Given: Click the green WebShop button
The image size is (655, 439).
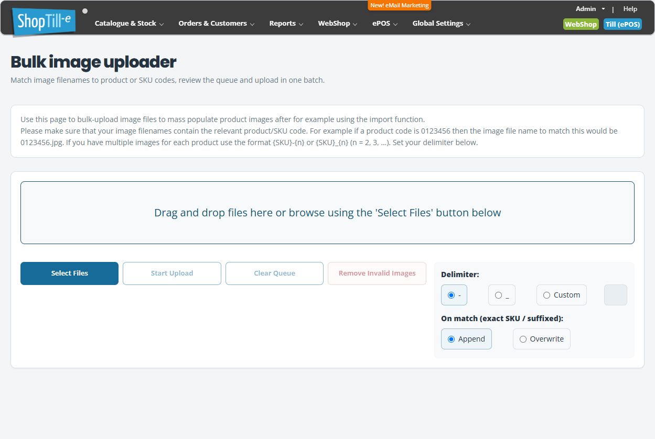Looking at the screenshot, I should click(x=581, y=24).
